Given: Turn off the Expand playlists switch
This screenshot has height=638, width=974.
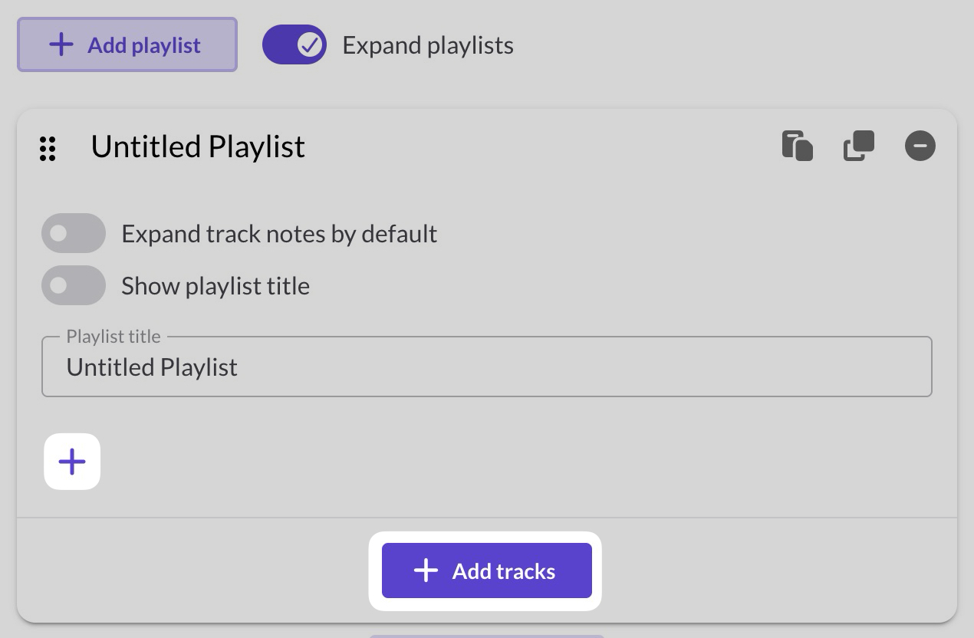Looking at the screenshot, I should pos(294,45).
